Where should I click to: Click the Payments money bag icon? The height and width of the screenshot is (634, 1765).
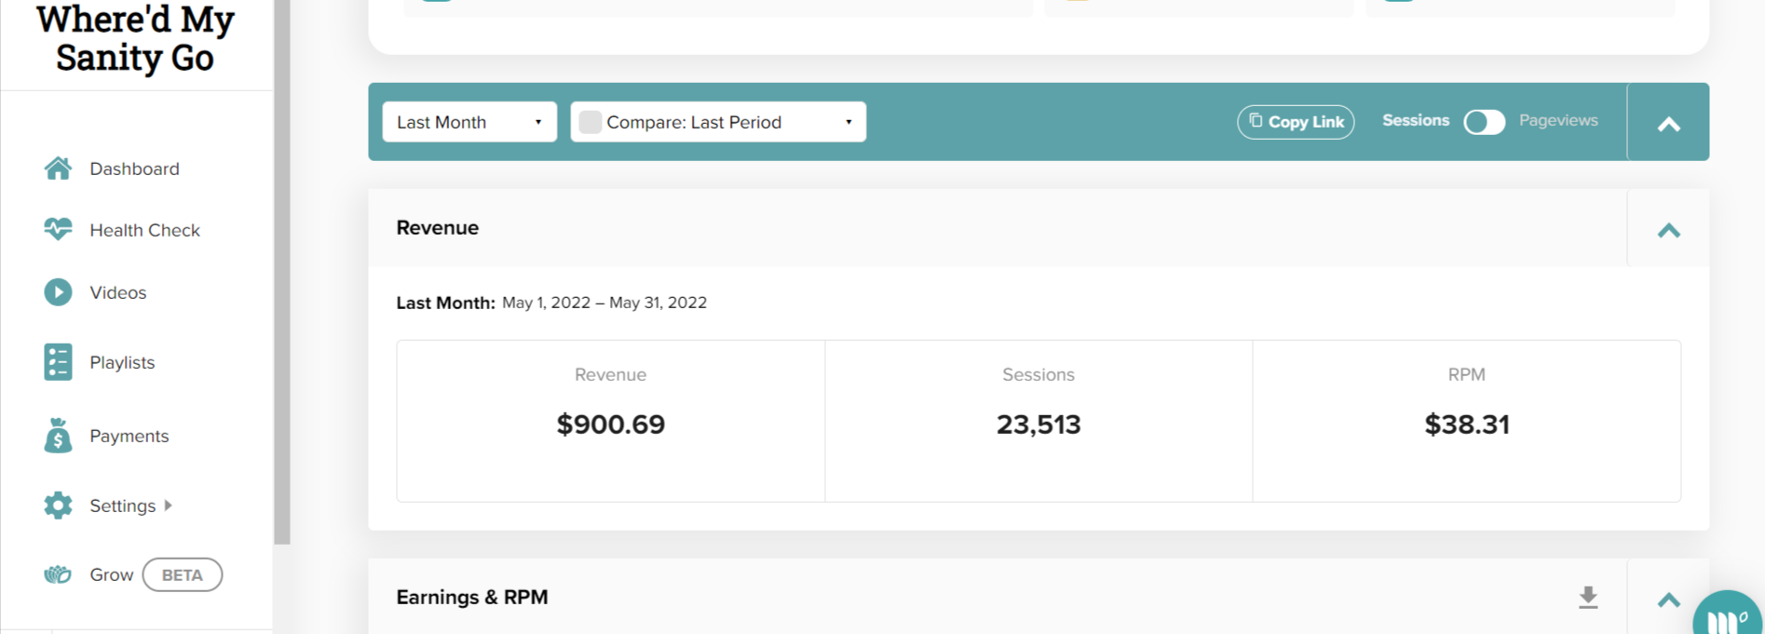[58, 435]
